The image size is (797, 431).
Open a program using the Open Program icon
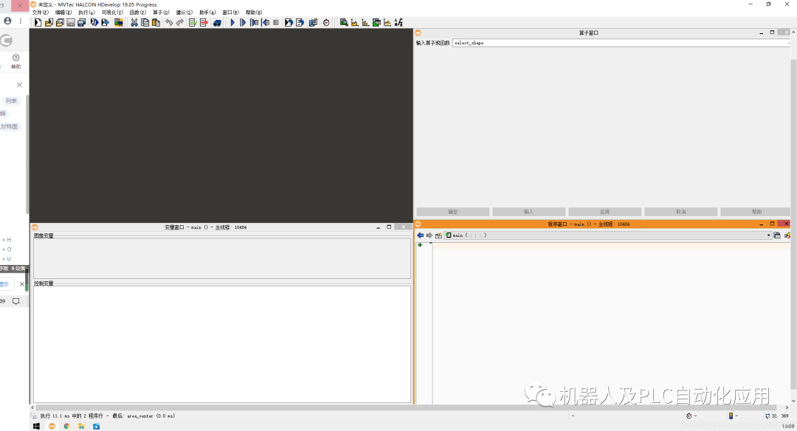(x=49, y=22)
